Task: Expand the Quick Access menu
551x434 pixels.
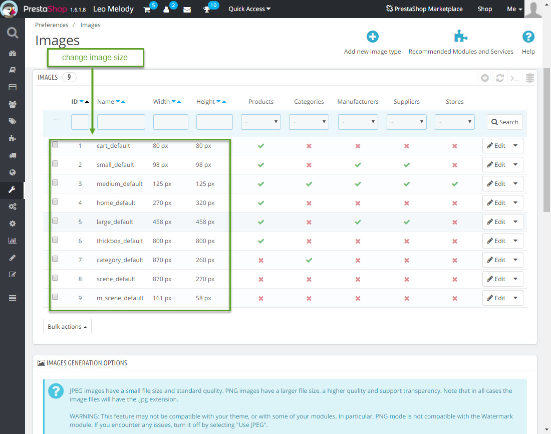Action: pyautogui.click(x=249, y=9)
